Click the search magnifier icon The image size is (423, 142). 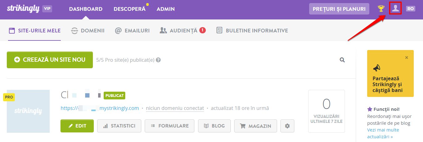[342, 60]
